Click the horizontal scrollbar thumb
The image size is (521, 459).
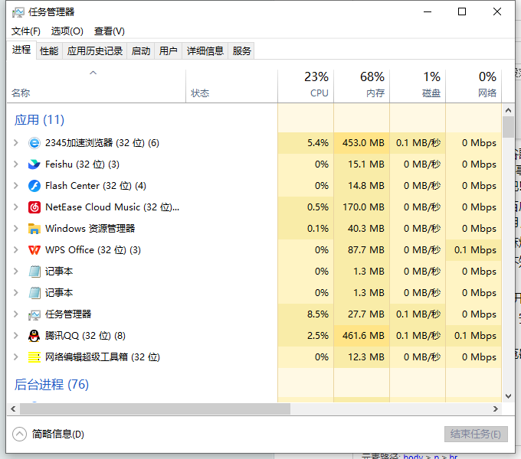pyautogui.click(x=156, y=409)
